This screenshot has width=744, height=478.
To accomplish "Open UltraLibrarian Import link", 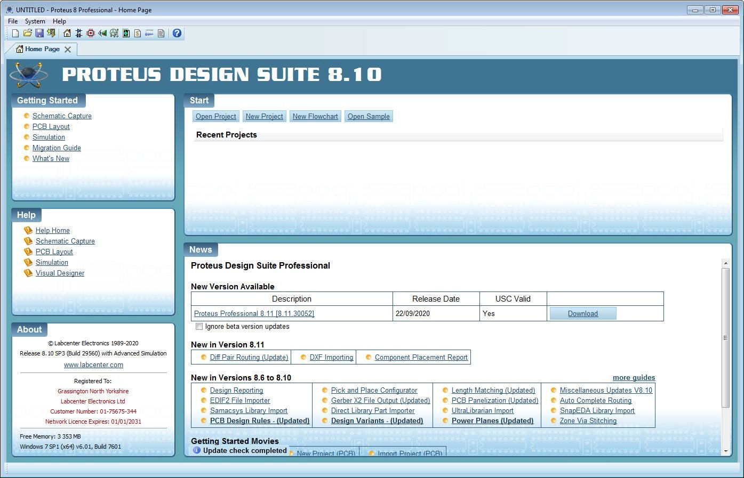I will [x=483, y=411].
